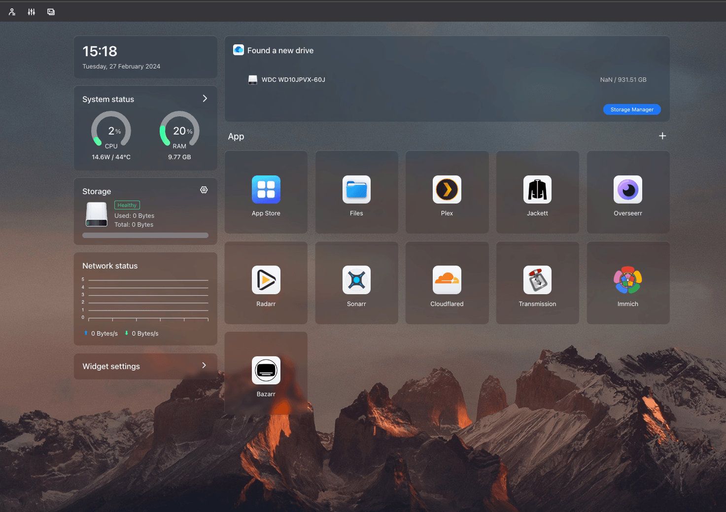Viewport: 726px width, 512px height.
Task: Open Storage settings gear icon
Action: click(204, 190)
